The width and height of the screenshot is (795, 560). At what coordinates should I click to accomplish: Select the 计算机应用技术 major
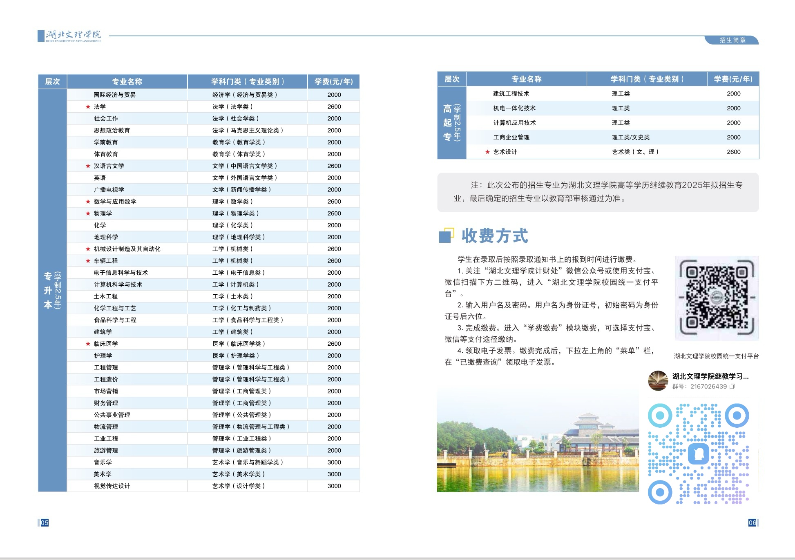pyautogui.click(x=514, y=122)
